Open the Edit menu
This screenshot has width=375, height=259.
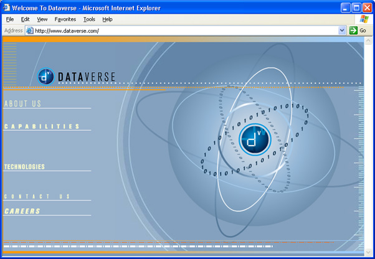pos(25,19)
